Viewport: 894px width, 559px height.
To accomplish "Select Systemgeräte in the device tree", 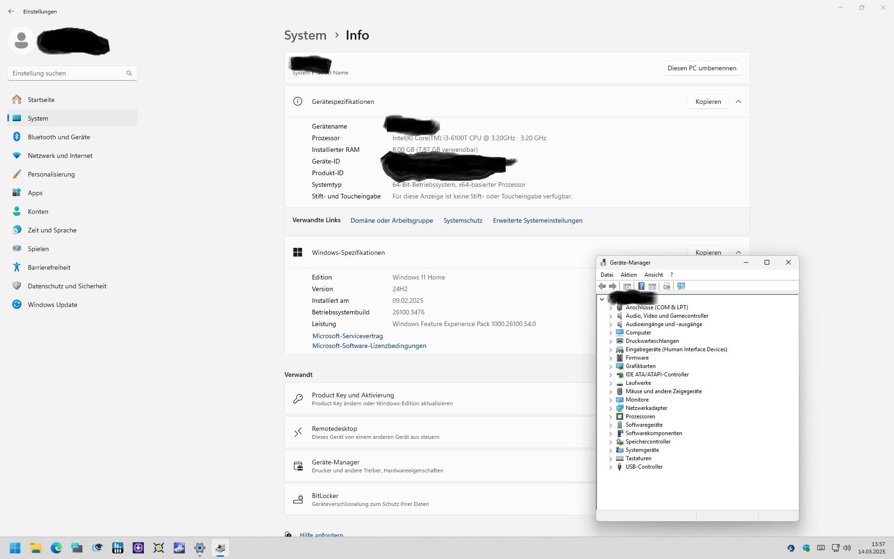I will [x=642, y=450].
